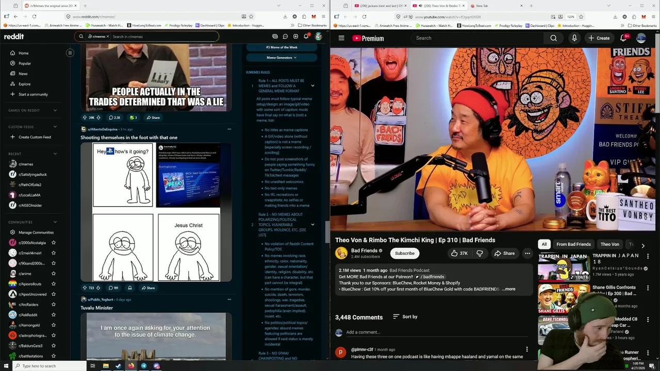
Task: Collapse Communities section
Action: coord(55,222)
